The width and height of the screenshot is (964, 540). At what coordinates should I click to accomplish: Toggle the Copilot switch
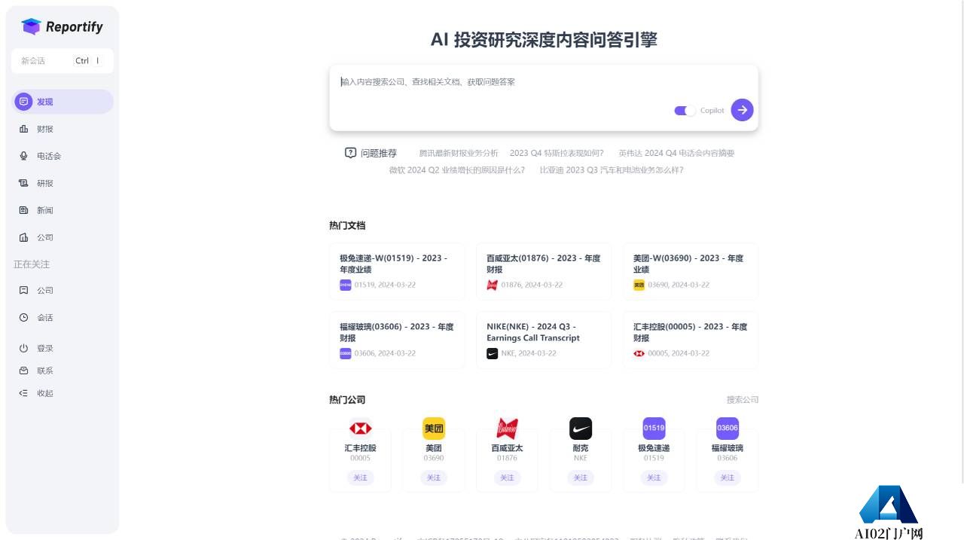685,111
